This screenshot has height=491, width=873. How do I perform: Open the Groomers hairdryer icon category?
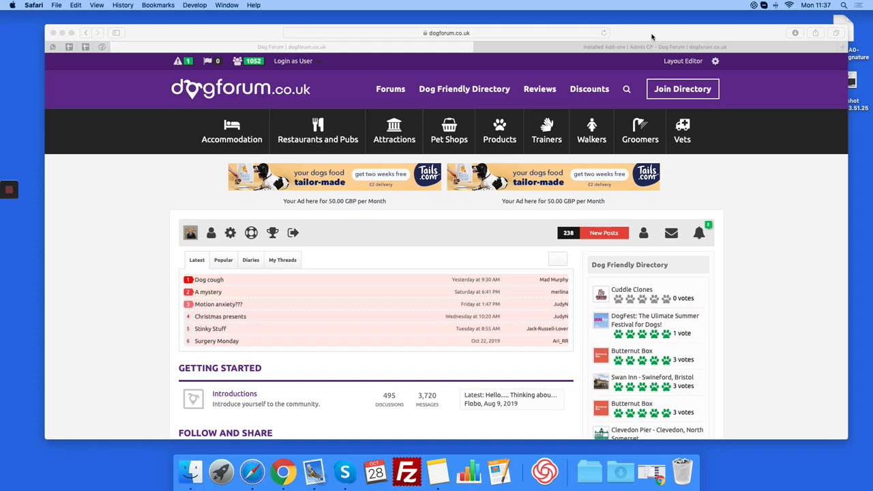[640, 125]
